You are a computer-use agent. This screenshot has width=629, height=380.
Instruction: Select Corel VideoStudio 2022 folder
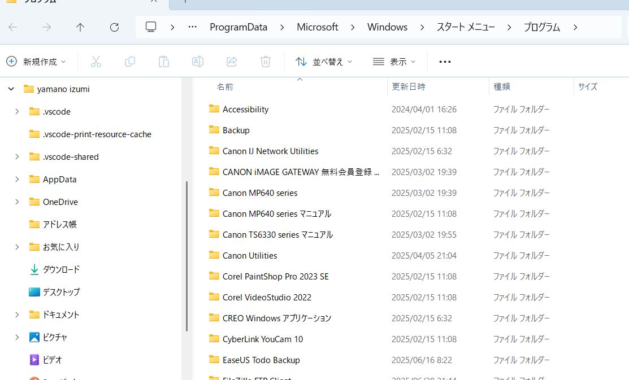coord(267,298)
